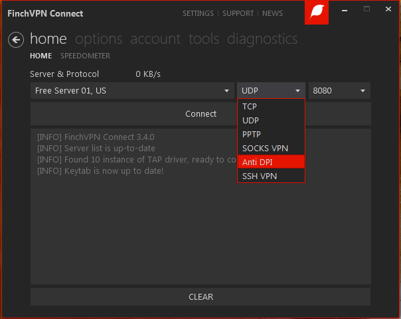Click the 'FinchVPN Connect' window title
This screenshot has width=401, height=319.
point(45,13)
